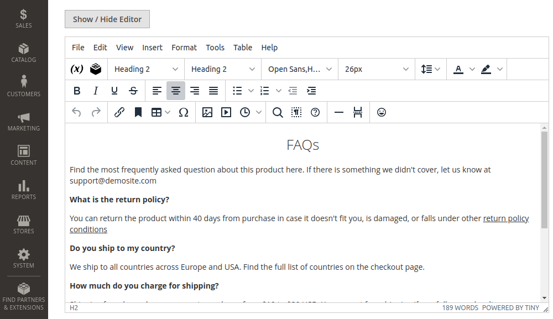Toggle underline formatting
The image size is (553, 319).
point(114,91)
